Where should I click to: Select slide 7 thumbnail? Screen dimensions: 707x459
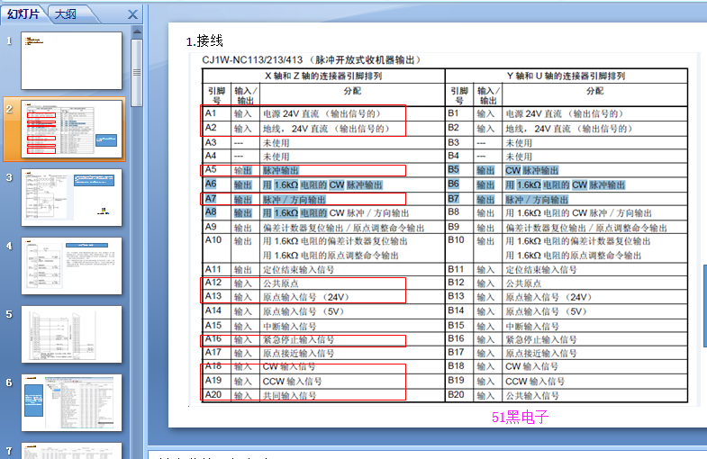(x=71, y=450)
